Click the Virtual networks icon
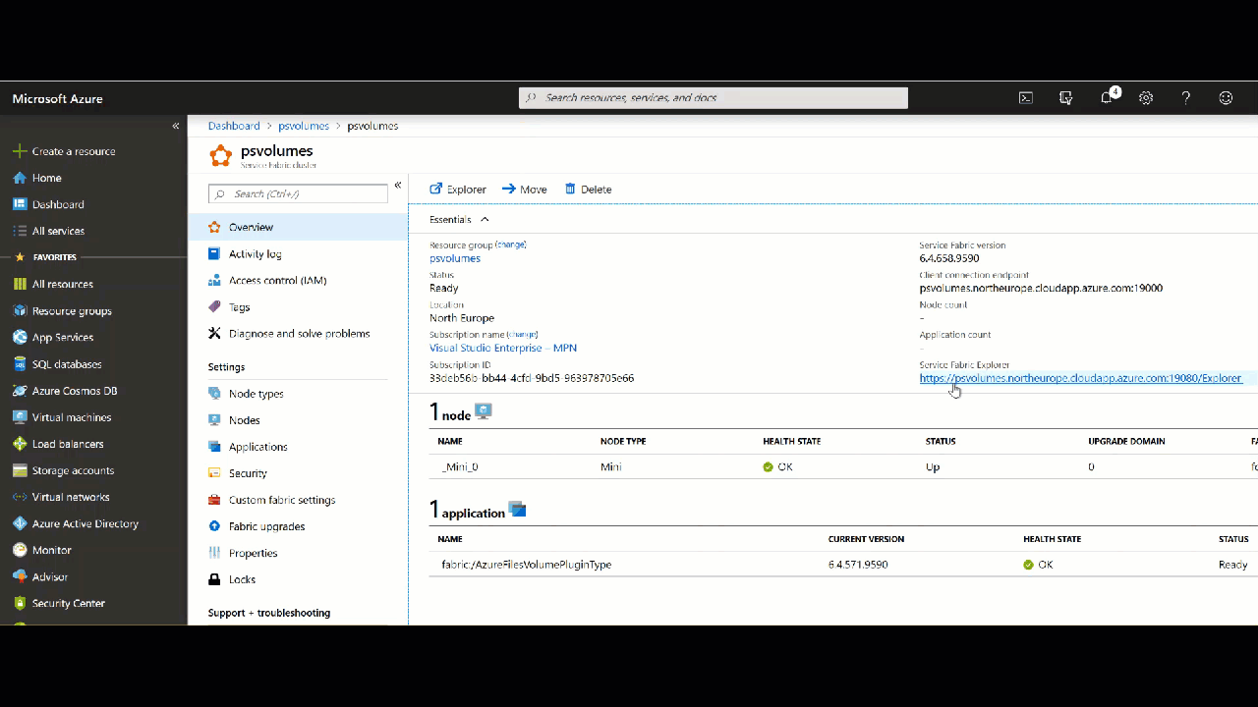This screenshot has height=707, width=1258. pyautogui.click(x=20, y=497)
